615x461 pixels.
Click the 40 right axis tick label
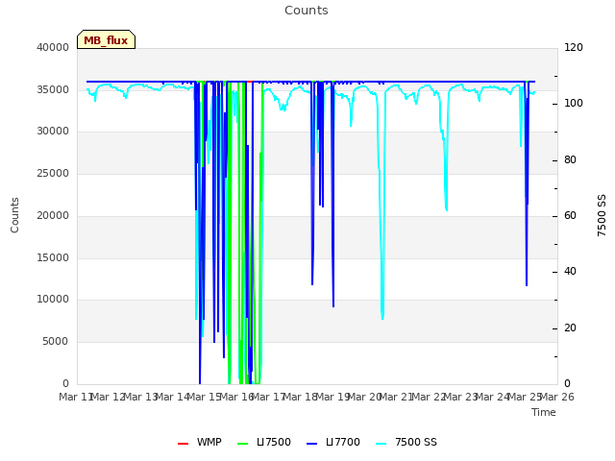point(570,271)
